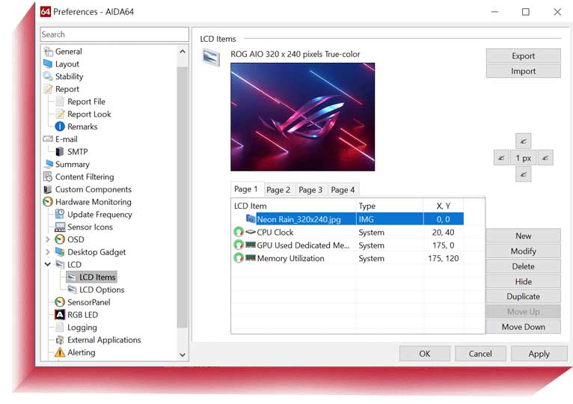Viewport: 573px width, 404px height.
Task: Toggle visibility icon of CPU Clock item
Action: 239,232
